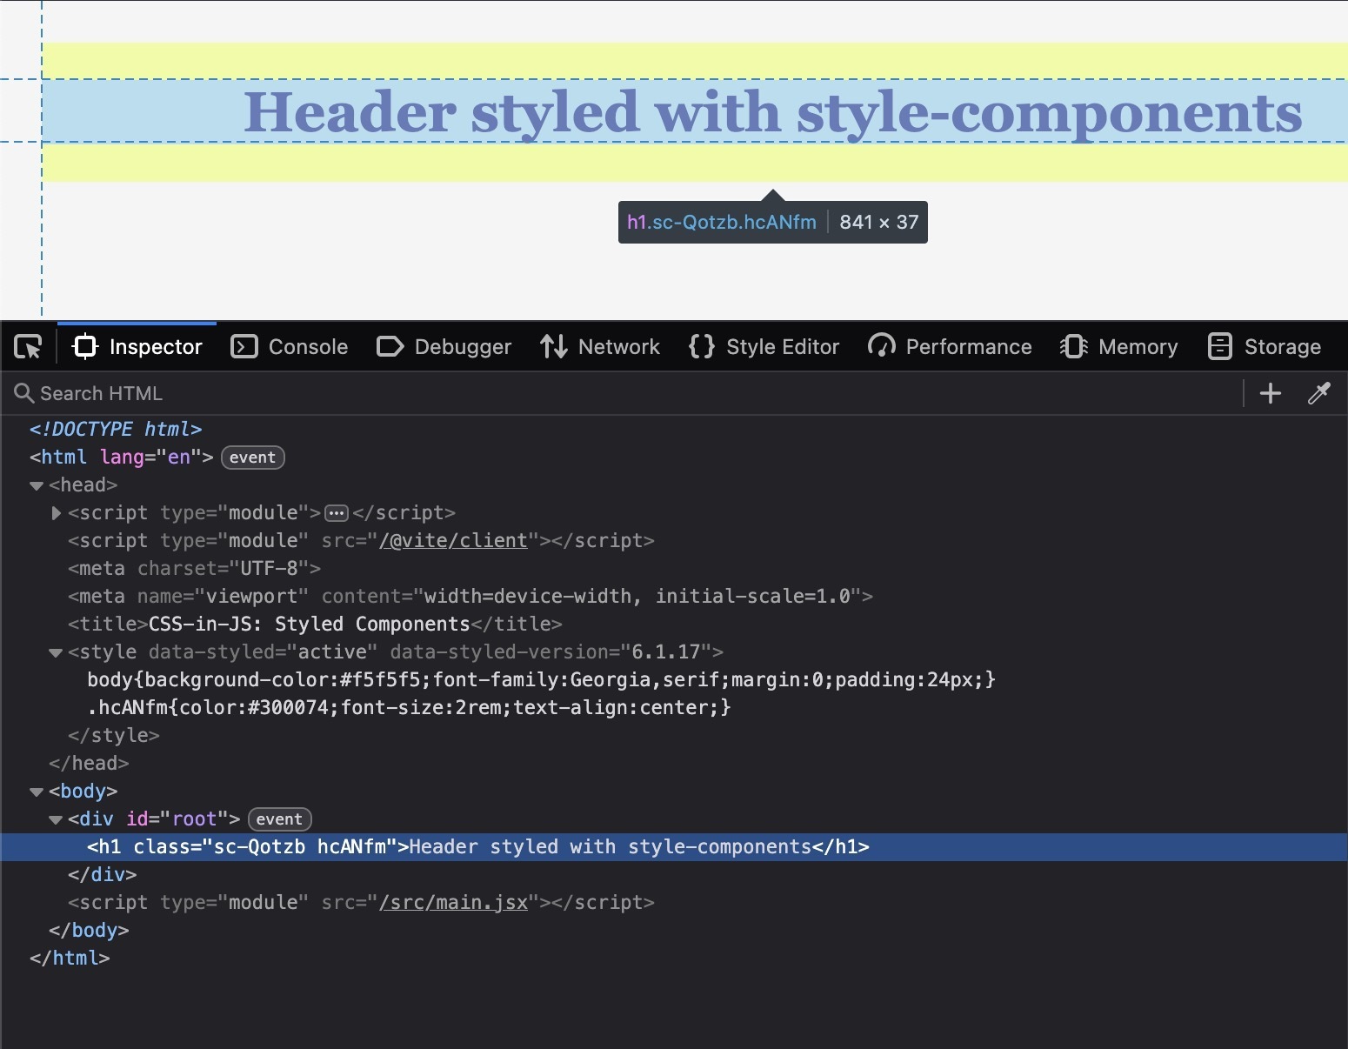Image resolution: width=1348 pixels, height=1049 pixels.
Task: Collapse the body element node
Action: point(37,792)
